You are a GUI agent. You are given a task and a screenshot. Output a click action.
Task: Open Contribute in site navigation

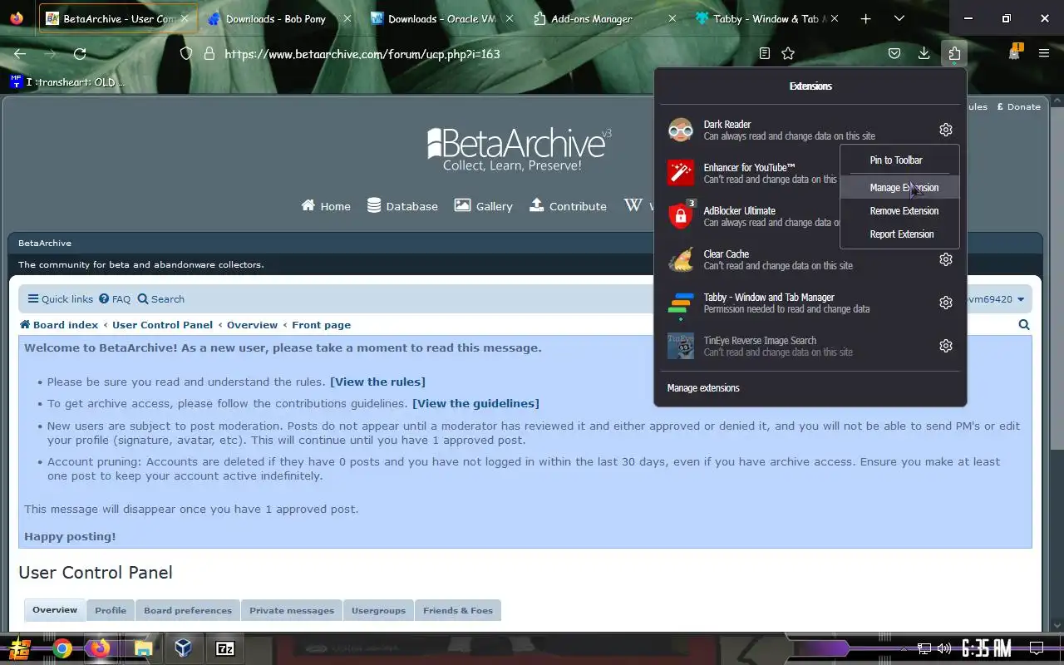[568, 206]
